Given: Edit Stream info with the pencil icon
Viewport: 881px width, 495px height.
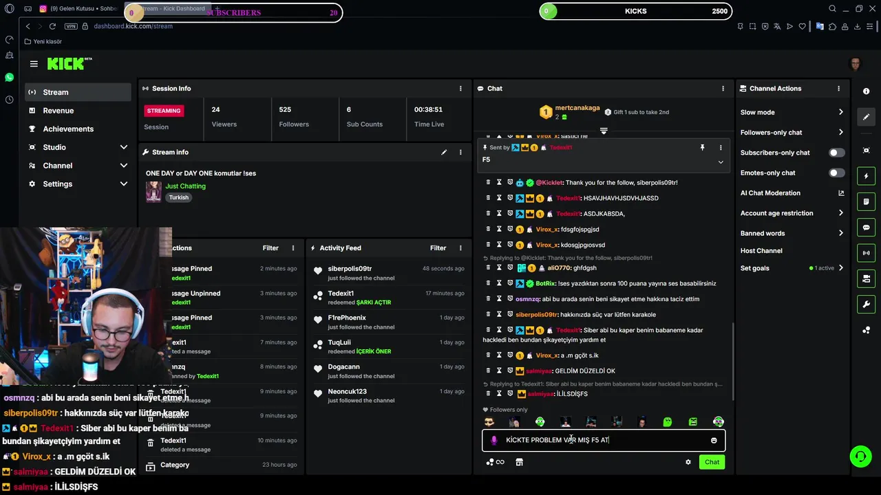Looking at the screenshot, I should pos(444,152).
